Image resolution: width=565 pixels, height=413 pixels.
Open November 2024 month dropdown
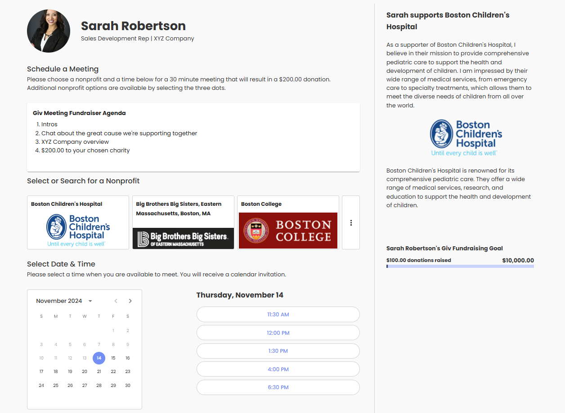click(x=64, y=301)
